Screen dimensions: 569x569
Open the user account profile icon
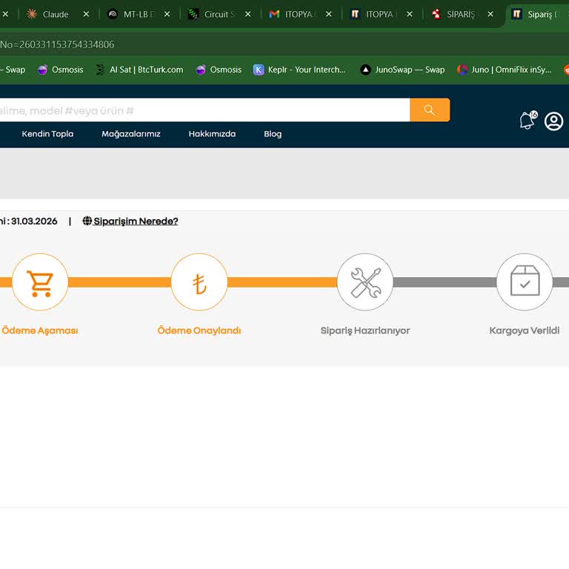point(553,122)
